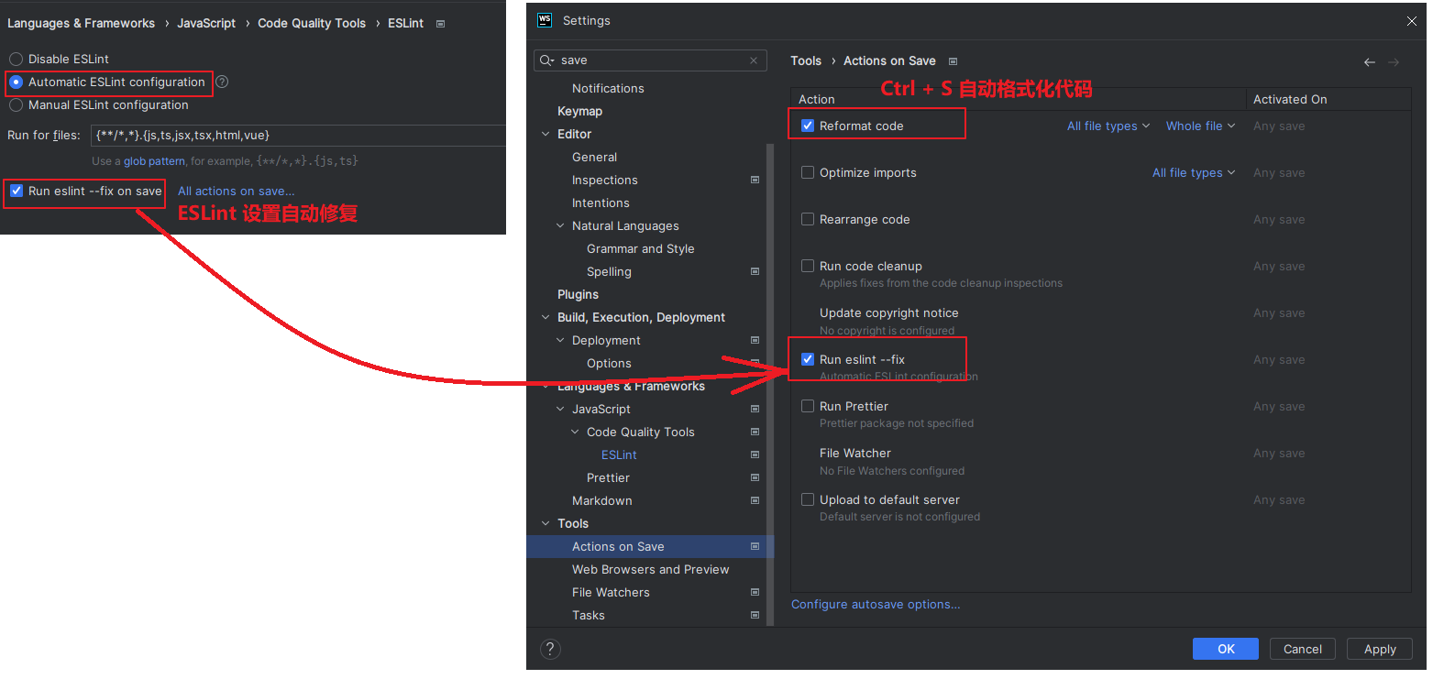Collapse the Code Quality Tools node
The image size is (1444, 679).
[575, 432]
